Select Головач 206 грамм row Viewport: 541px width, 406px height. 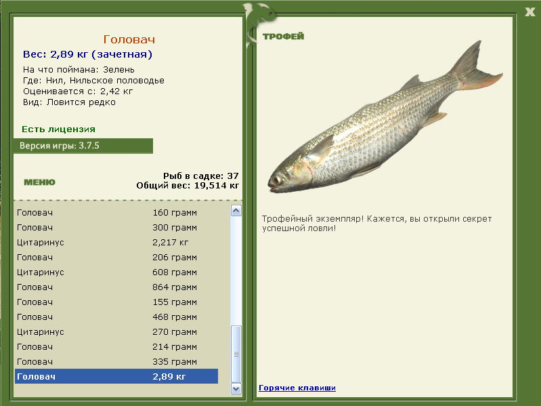click(x=116, y=257)
